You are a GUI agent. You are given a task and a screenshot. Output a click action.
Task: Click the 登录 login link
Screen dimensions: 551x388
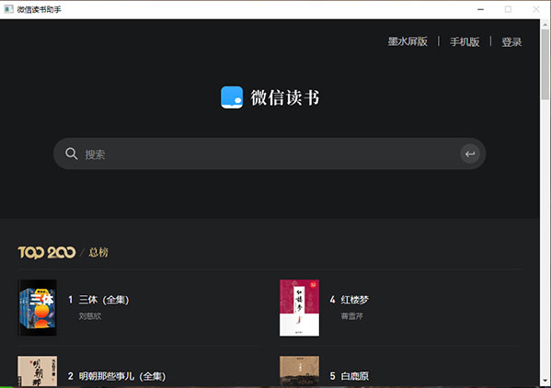(511, 41)
